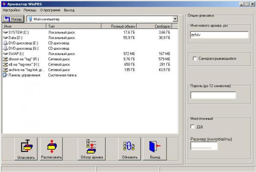Viewport: 256px width, 172px height.
Task: Select the Панель управления icon
Action: [x=6, y=75]
